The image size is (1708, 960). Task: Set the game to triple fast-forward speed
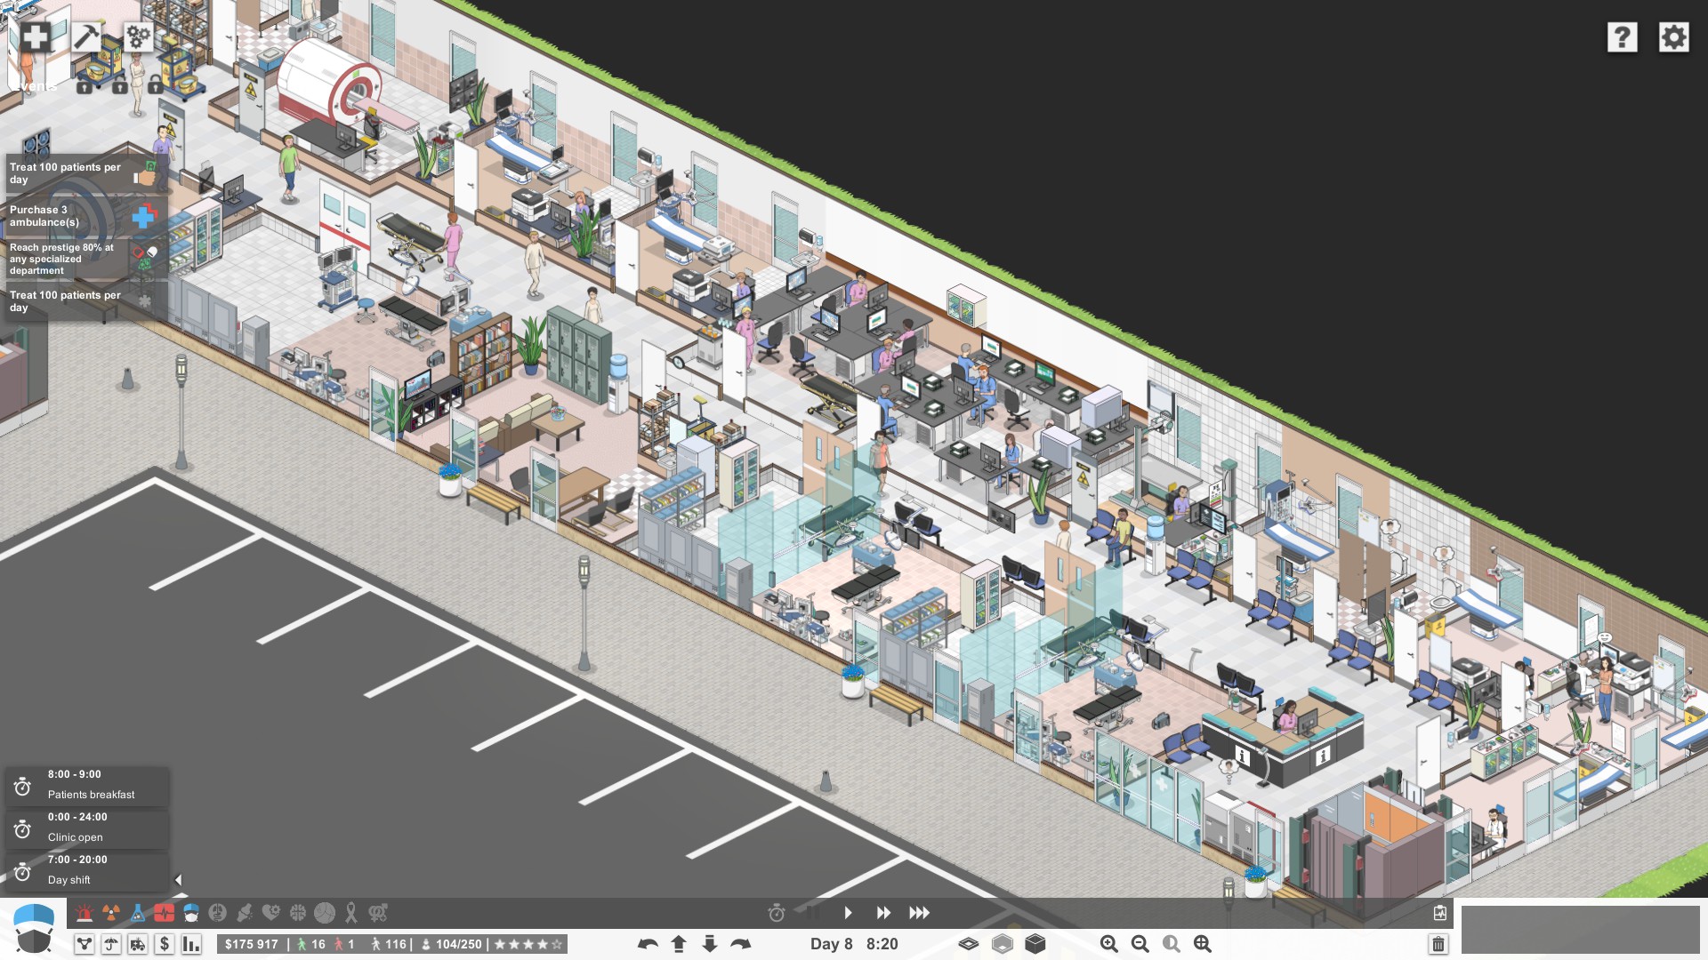[919, 913]
